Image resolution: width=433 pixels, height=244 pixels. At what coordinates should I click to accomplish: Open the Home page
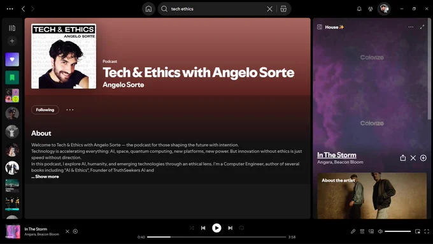pos(148,9)
